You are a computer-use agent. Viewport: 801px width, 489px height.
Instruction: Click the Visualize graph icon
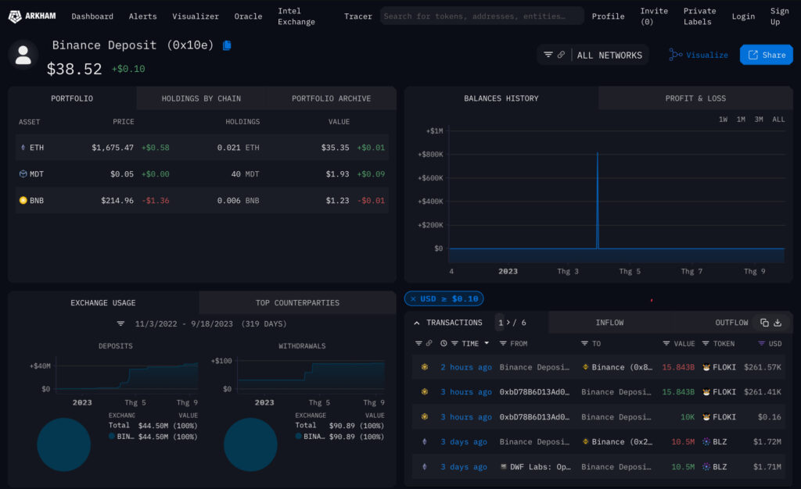pos(675,55)
